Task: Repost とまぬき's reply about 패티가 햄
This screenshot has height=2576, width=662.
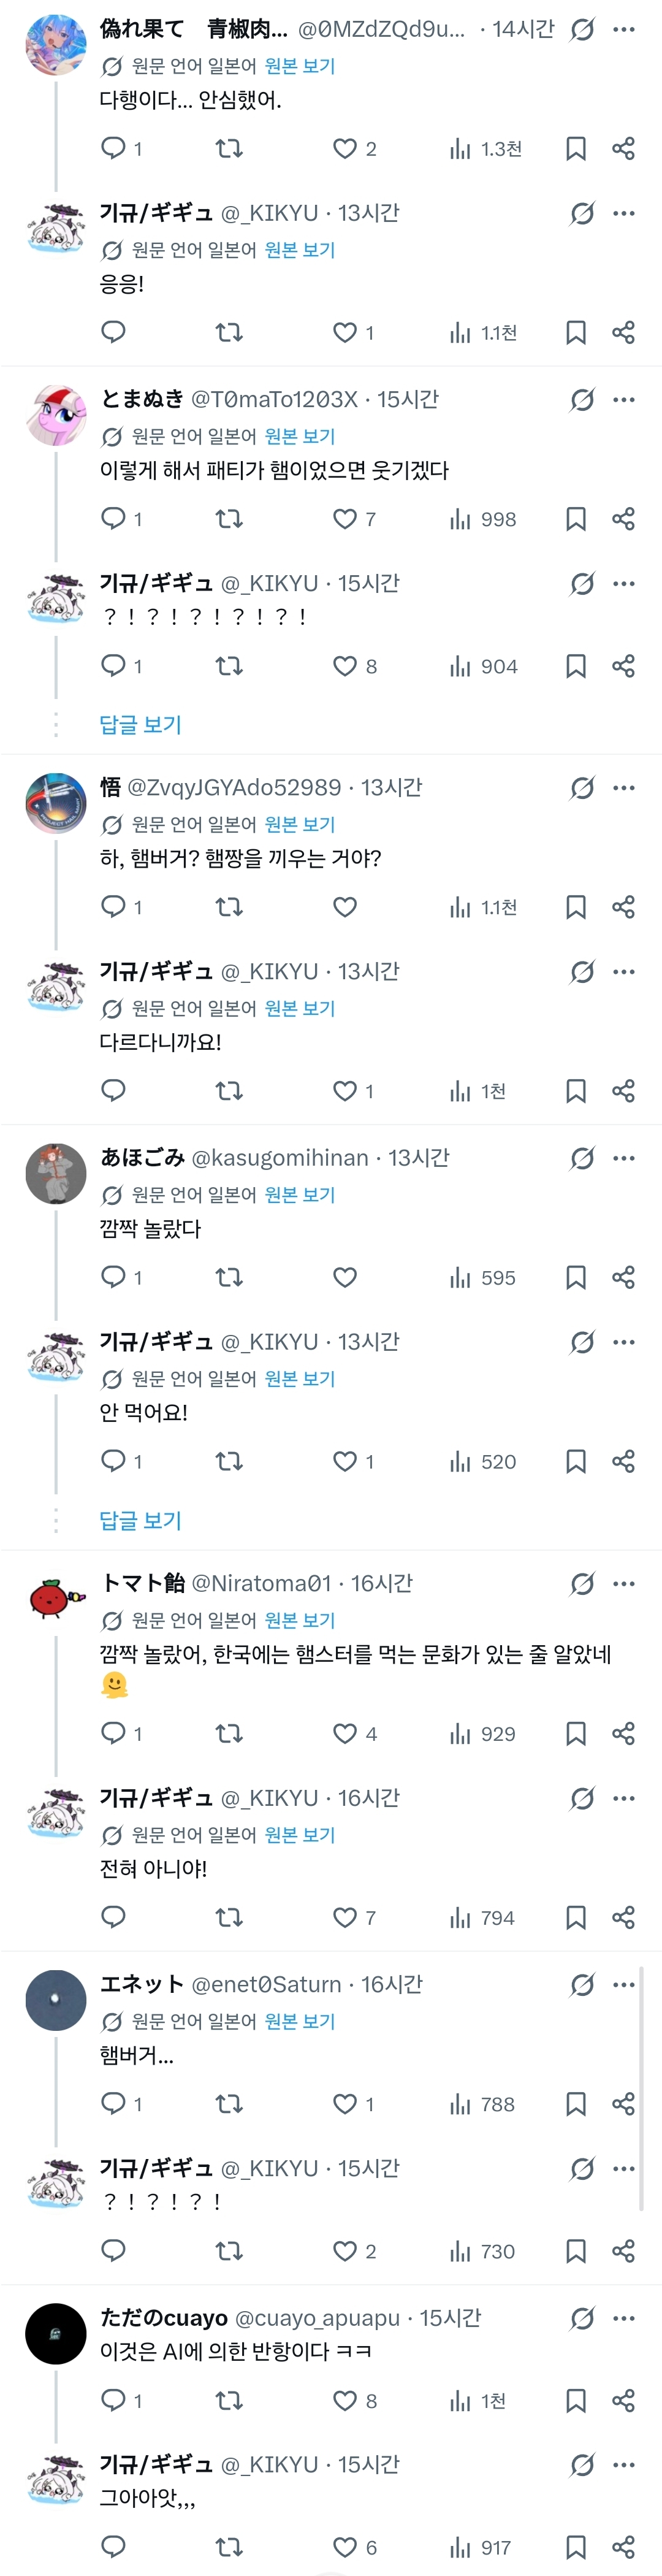Action: point(229,519)
